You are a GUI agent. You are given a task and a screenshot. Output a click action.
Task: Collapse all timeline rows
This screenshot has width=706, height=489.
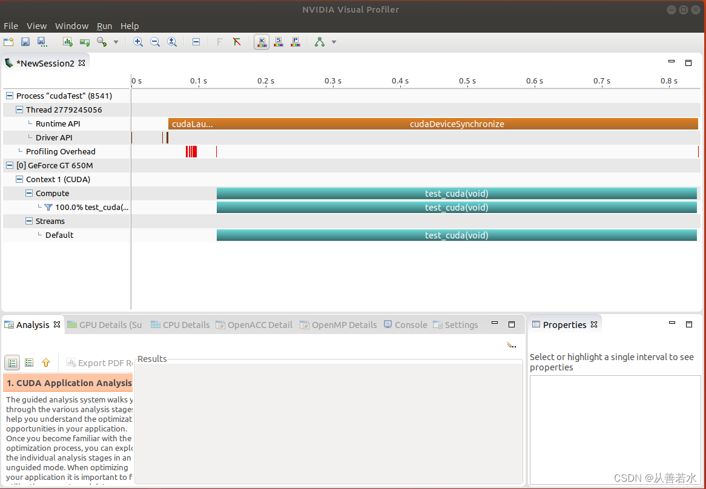coord(196,42)
